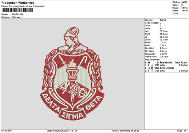189x133 pixels.
Task: Click 'White' description in stop row 1
Action: [163, 65]
